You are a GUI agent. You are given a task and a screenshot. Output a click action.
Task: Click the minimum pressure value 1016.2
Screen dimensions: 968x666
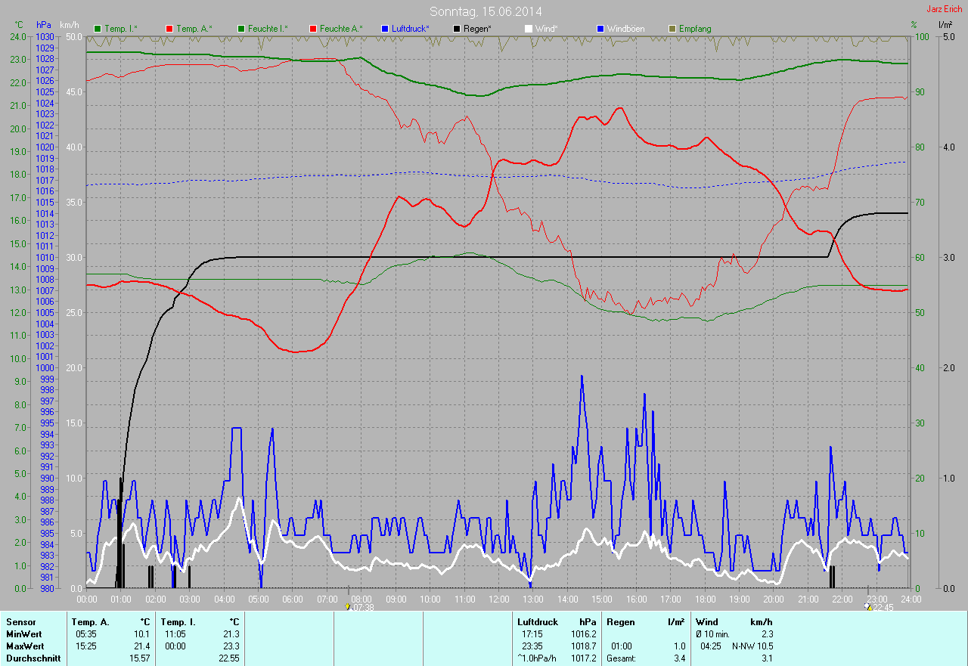[584, 634]
